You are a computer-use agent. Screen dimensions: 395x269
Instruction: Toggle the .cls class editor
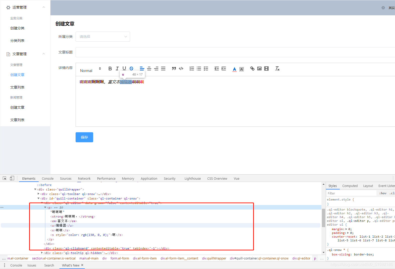[392, 193]
